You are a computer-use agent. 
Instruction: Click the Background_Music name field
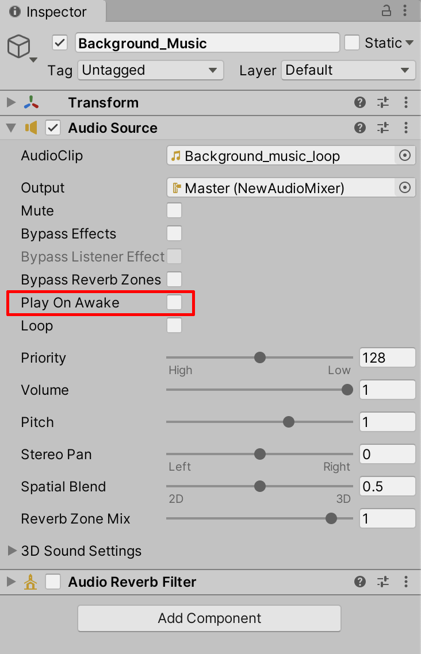pyautogui.click(x=207, y=43)
